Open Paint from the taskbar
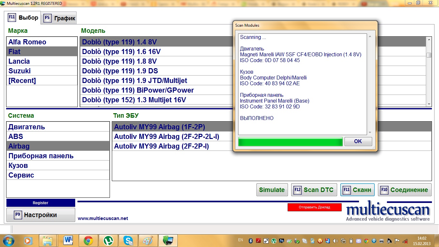 [148, 240]
